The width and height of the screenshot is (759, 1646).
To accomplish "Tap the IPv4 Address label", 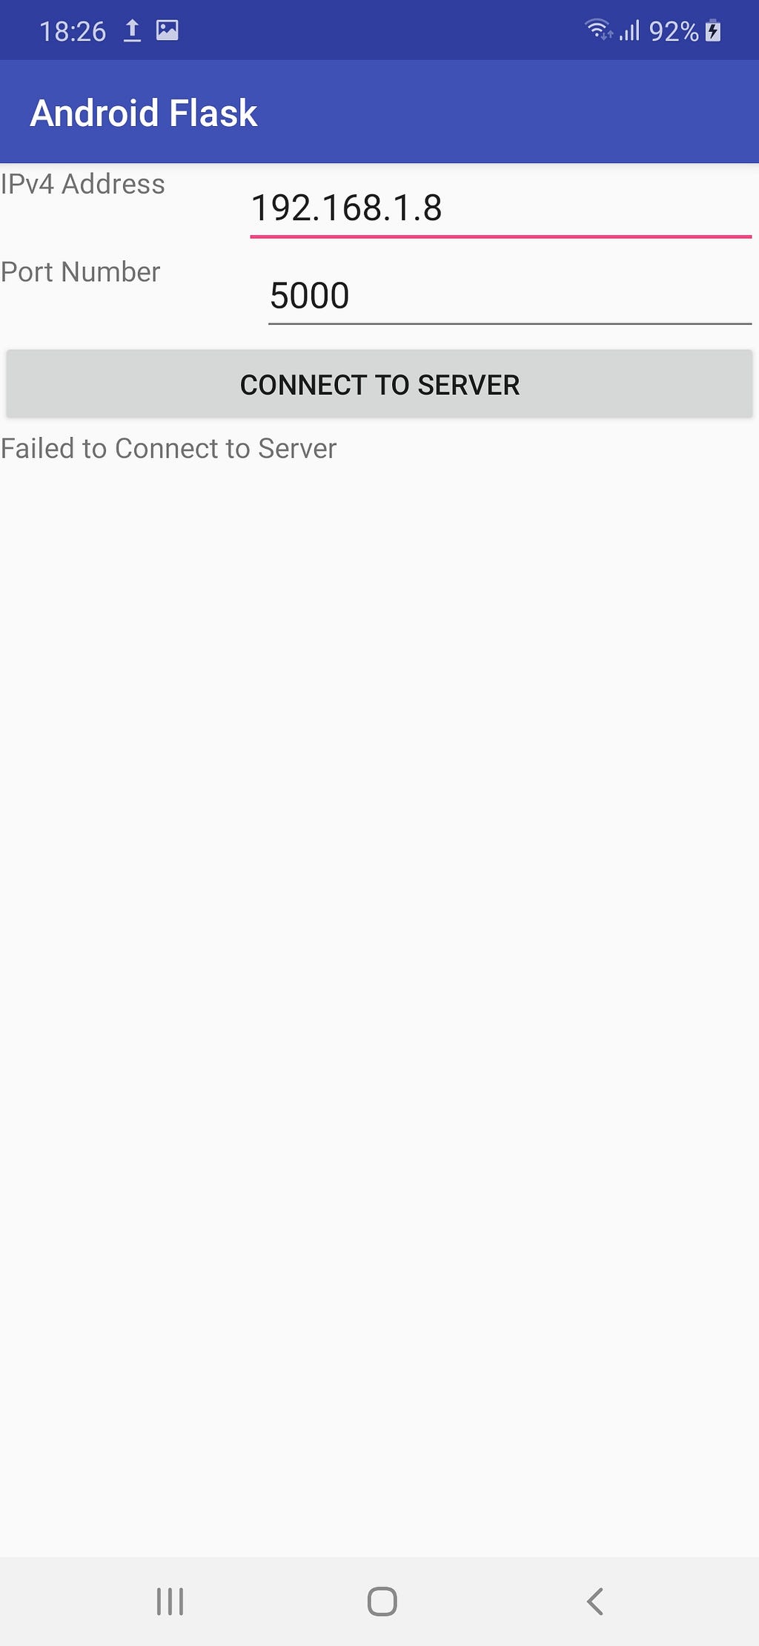I will point(82,184).
